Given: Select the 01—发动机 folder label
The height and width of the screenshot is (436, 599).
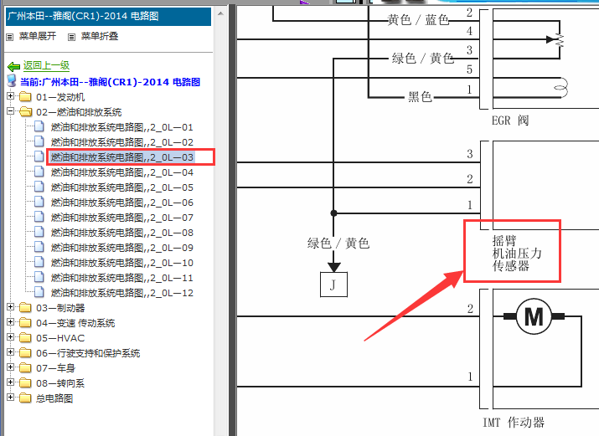Looking at the screenshot, I should pyautogui.click(x=60, y=97).
